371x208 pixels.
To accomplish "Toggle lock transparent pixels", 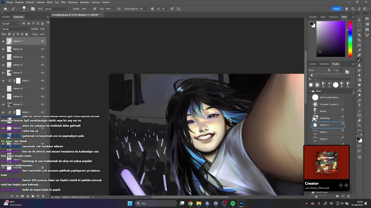I will click(9, 34).
